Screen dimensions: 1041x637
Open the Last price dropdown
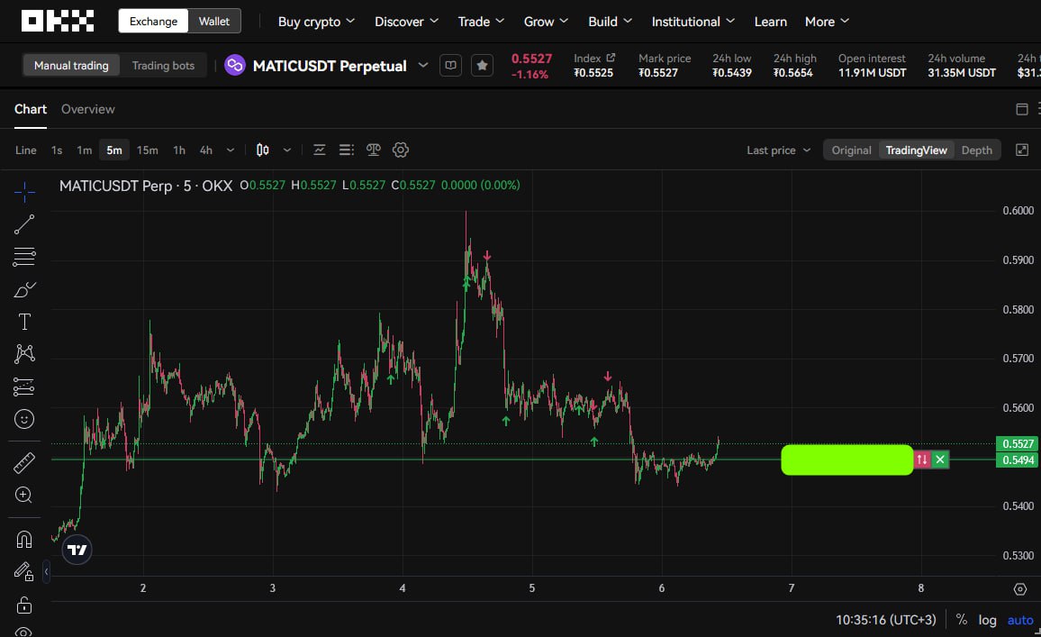(x=779, y=150)
